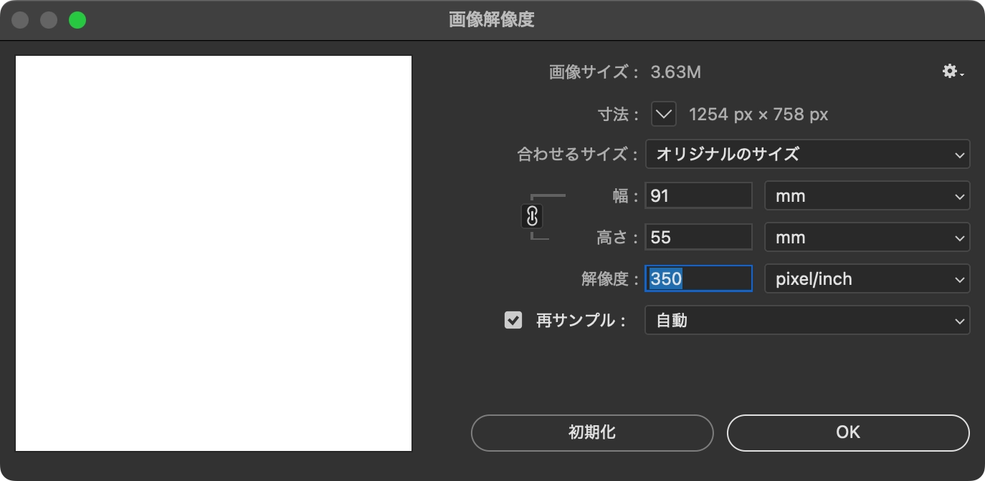Click the minimize window button
The height and width of the screenshot is (481, 985).
click(49, 20)
